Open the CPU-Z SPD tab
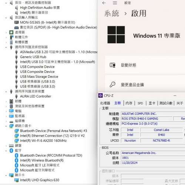 (x=140, y=103)
